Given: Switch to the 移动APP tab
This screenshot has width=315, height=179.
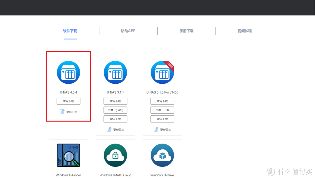Looking at the screenshot, I should 128,31.
